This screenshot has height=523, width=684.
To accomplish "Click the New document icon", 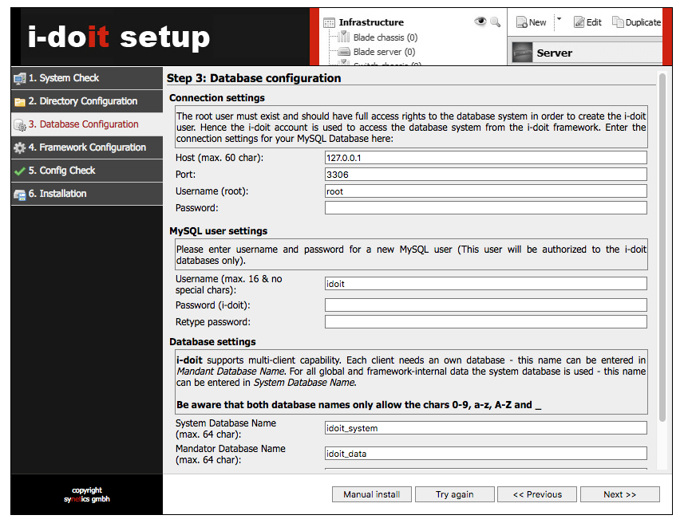I will pyautogui.click(x=521, y=22).
